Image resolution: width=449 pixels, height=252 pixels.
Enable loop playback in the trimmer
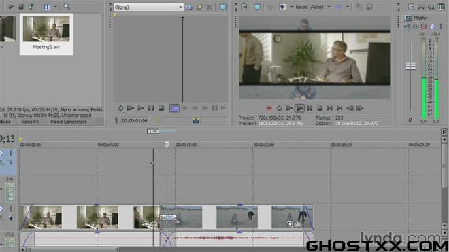(x=120, y=108)
